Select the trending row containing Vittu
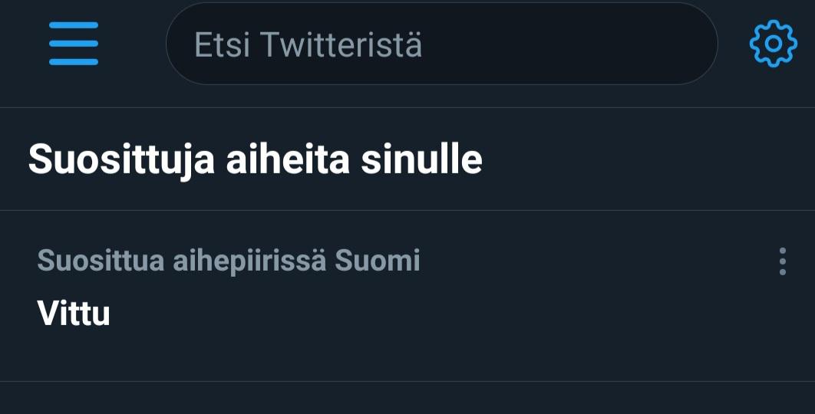Viewport: 815px width, 414px height. 407,296
